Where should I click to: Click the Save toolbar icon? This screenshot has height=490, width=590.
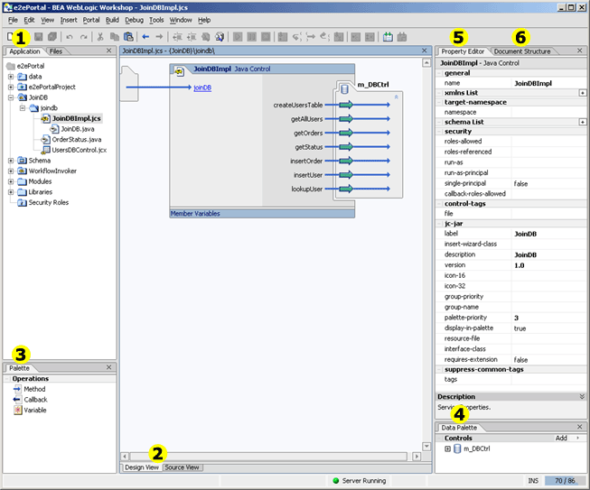[x=38, y=36]
